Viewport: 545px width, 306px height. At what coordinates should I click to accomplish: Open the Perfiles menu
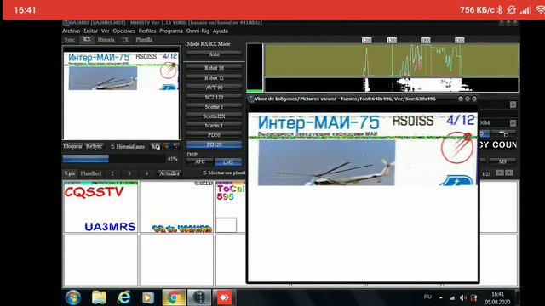147,31
